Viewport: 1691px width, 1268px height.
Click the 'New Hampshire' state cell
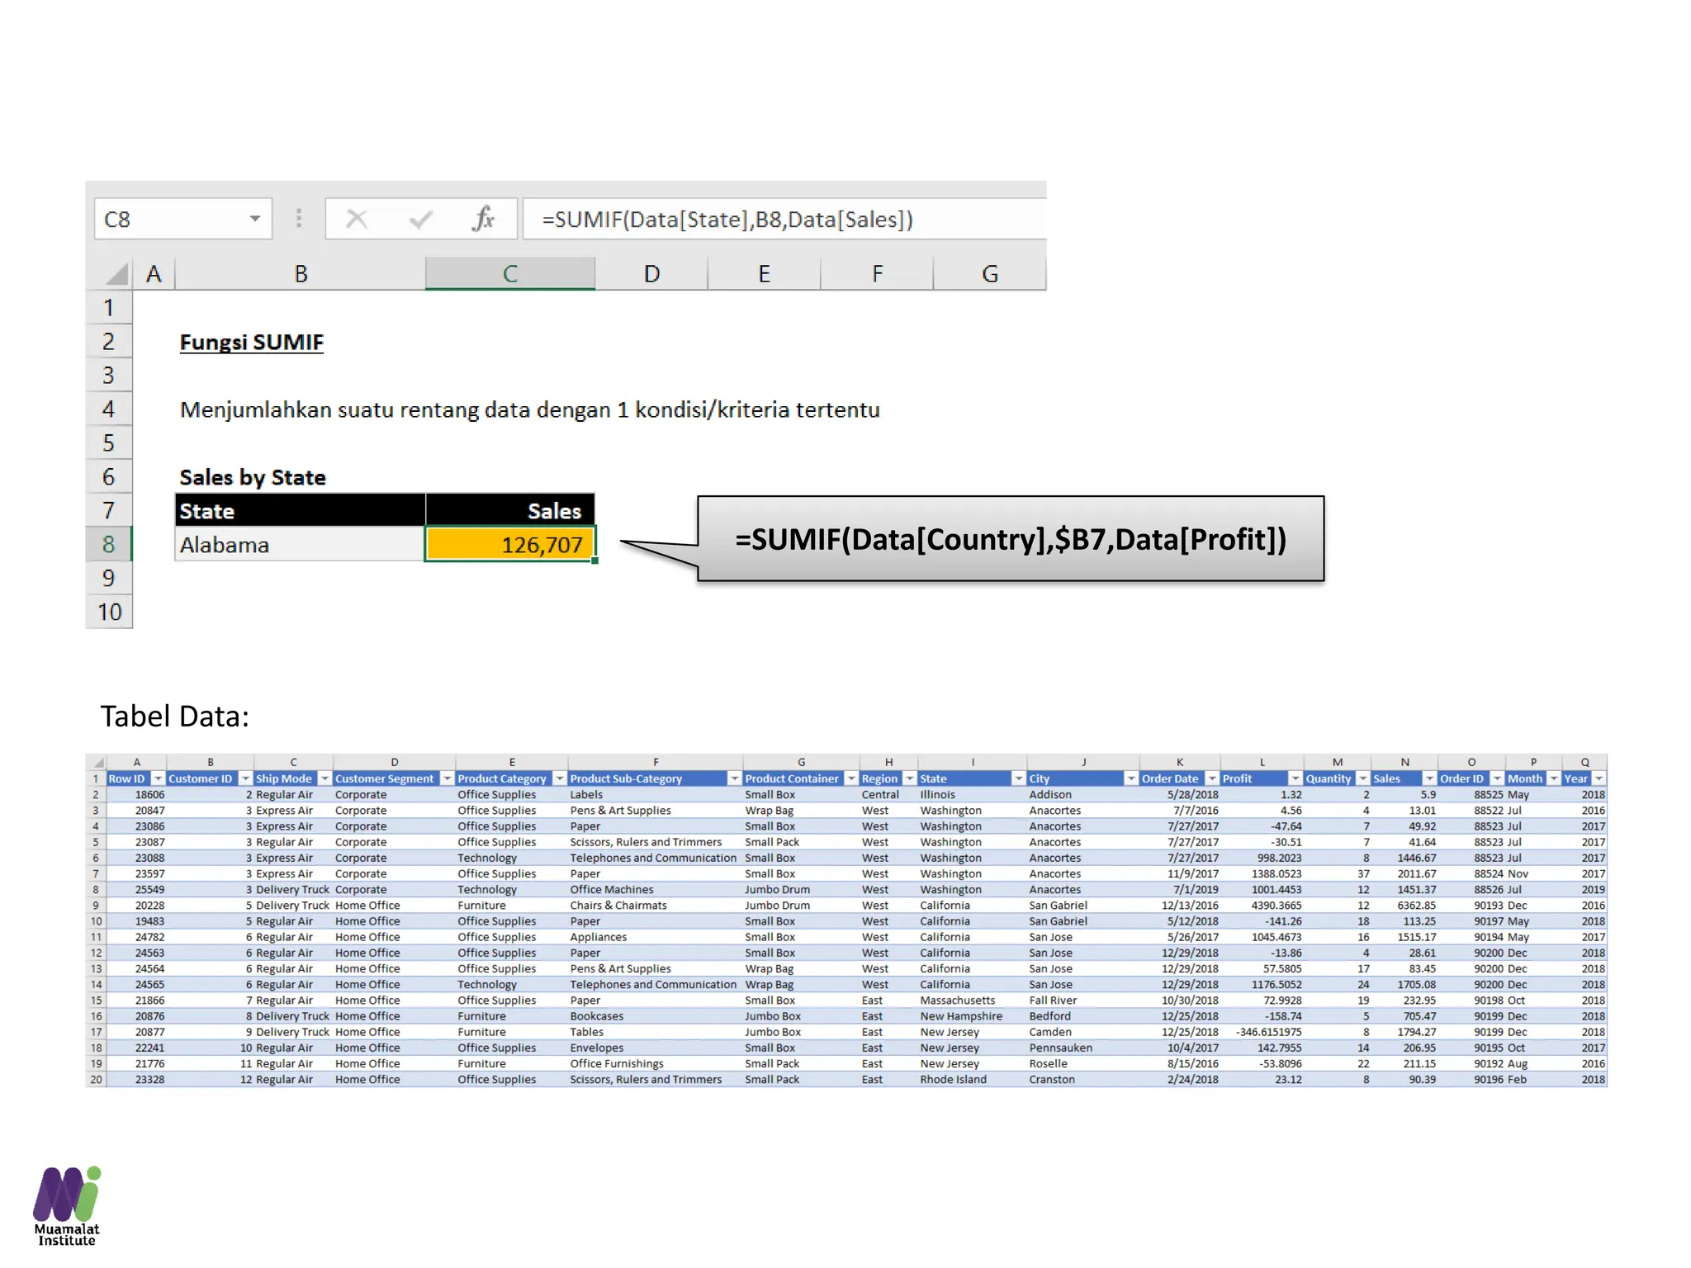tap(972, 1016)
